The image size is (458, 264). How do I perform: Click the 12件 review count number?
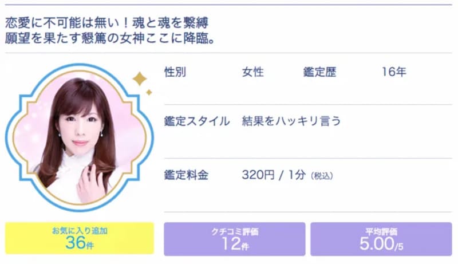coord(235,244)
